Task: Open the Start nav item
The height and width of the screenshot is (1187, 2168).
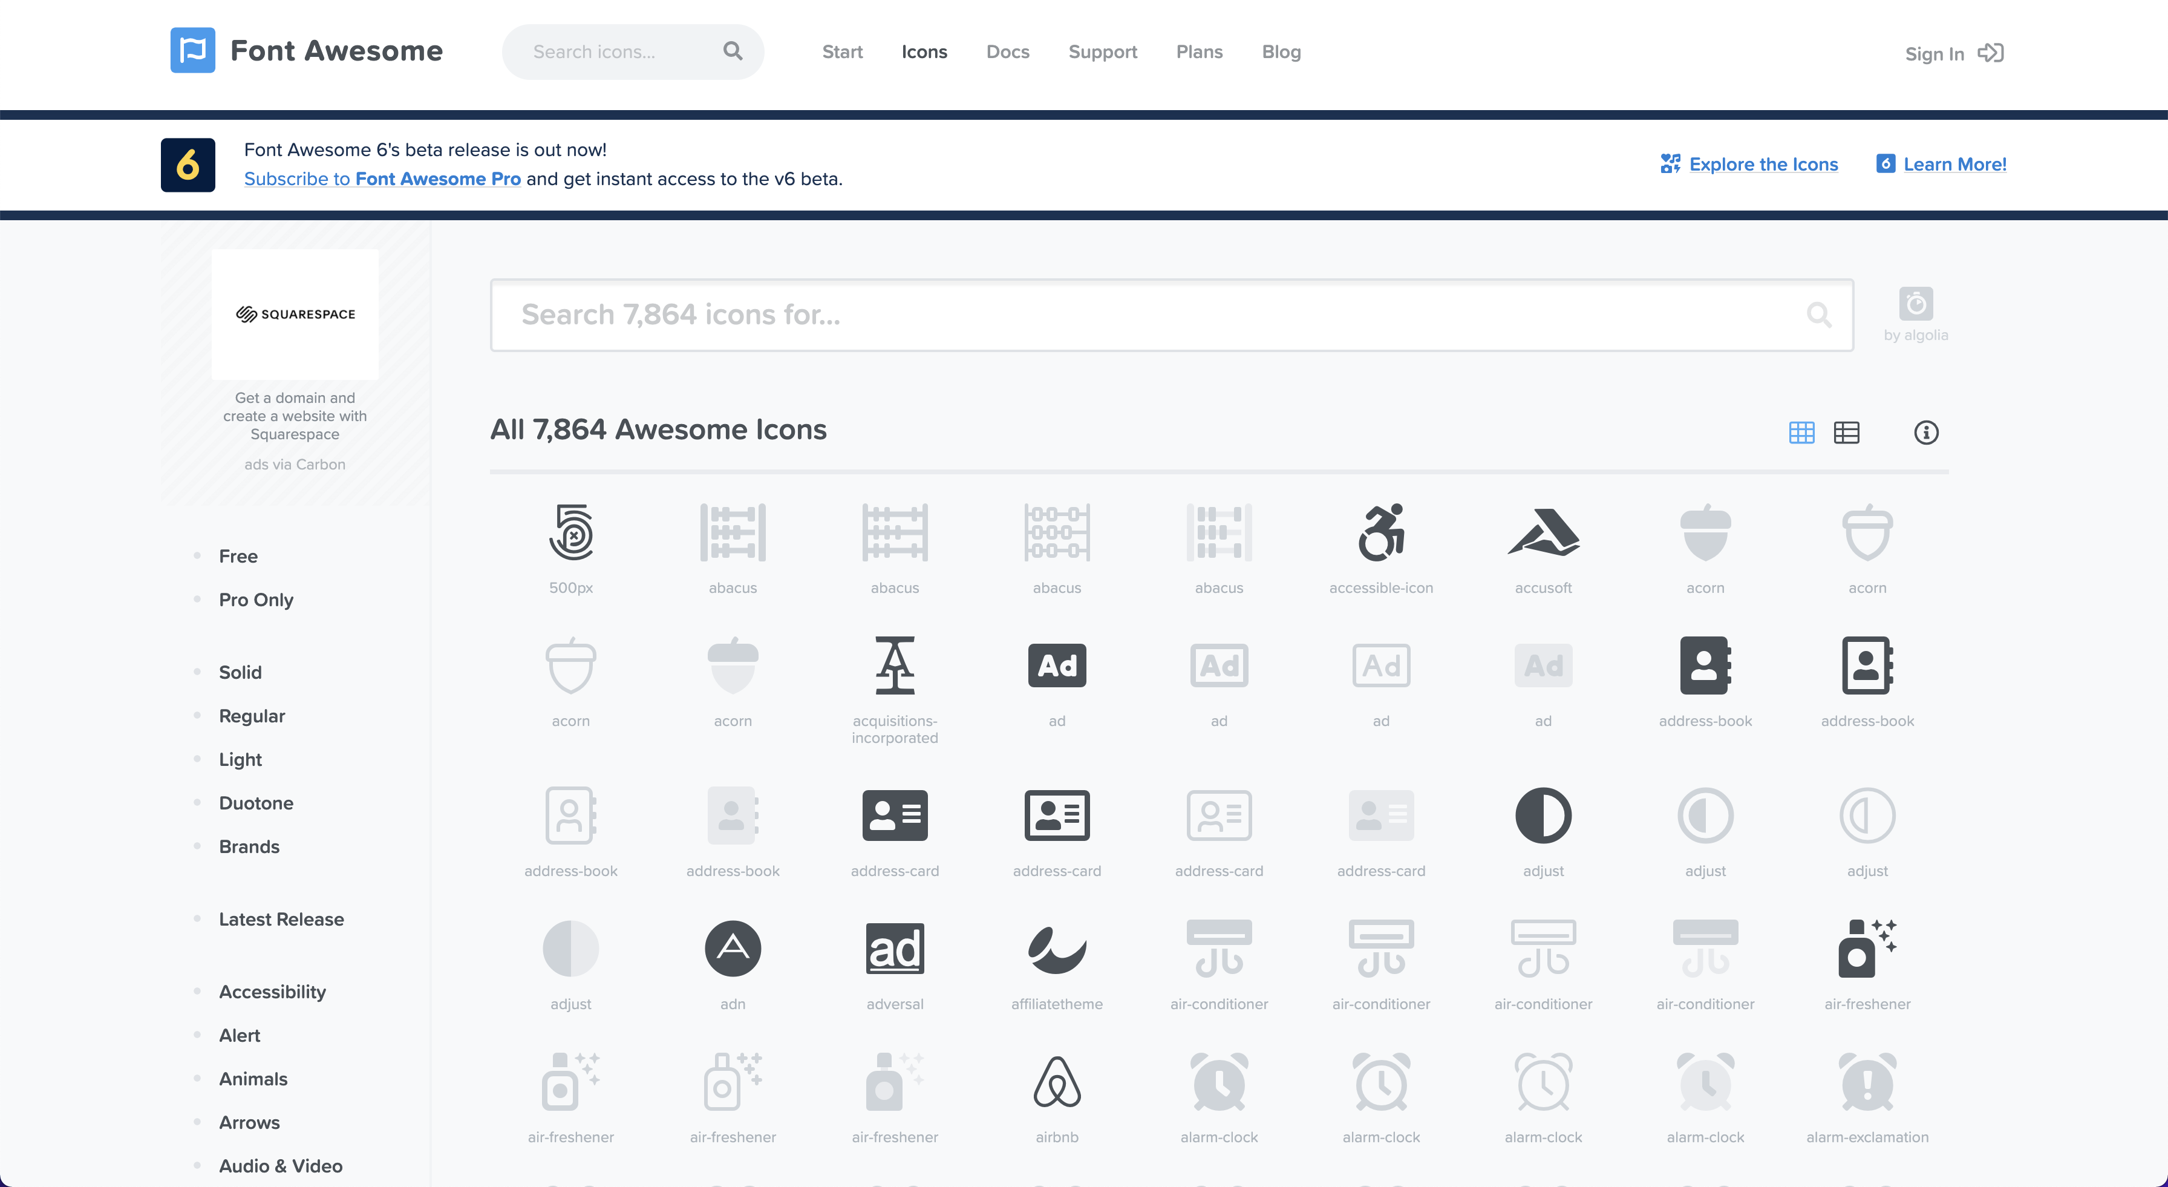Action: click(843, 52)
